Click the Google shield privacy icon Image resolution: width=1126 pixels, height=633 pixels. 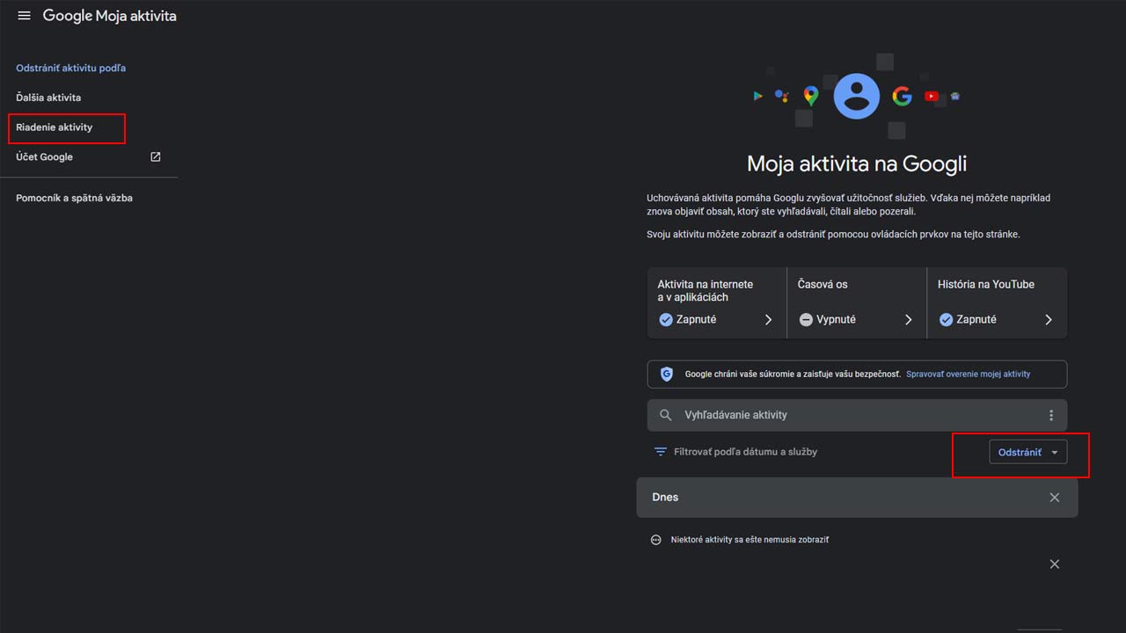(x=667, y=374)
